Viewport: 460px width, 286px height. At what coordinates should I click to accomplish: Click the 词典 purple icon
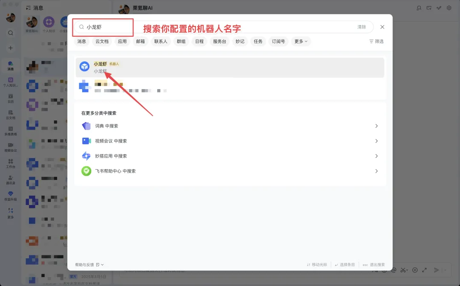click(86, 126)
